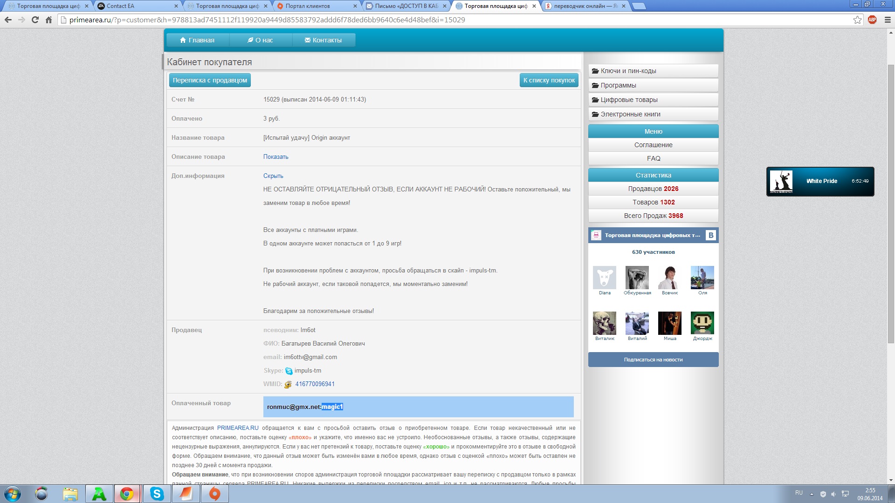Open Виталик's skull avatar
895x503 pixels.
(x=605, y=323)
